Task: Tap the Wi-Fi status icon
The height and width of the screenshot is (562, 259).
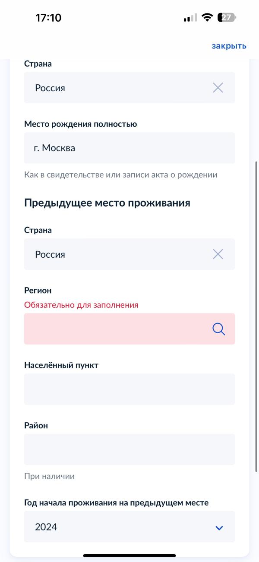Action: pyautogui.click(x=208, y=18)
